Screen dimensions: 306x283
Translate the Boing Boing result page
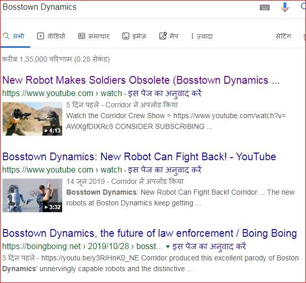pyautogui.click(x=209, y=247)
